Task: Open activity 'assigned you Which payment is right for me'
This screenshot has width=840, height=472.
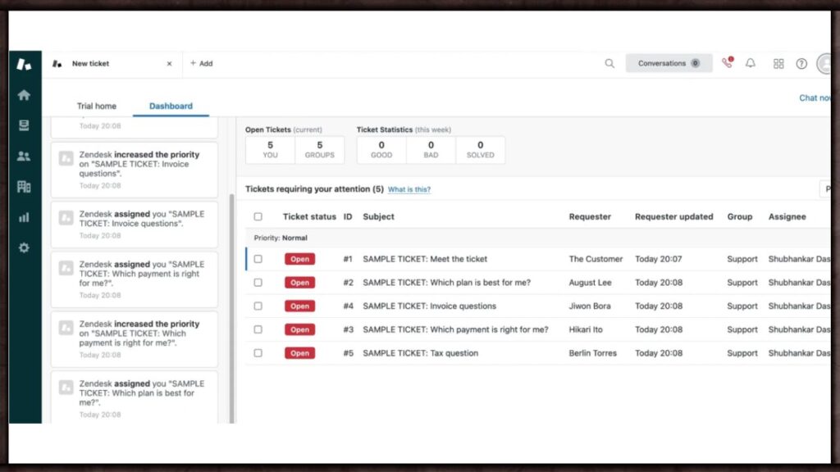Action: tap(135, 279)
